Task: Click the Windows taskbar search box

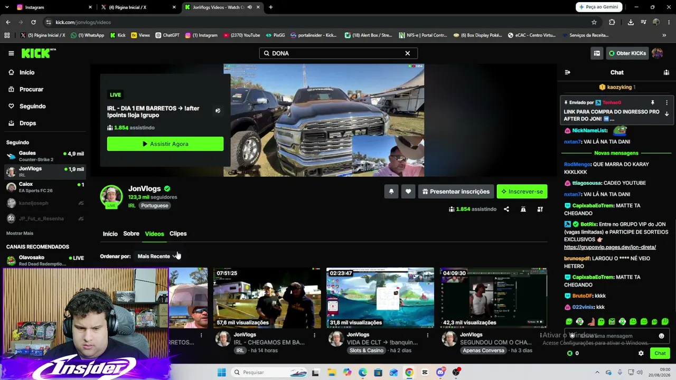Action: 268,373
